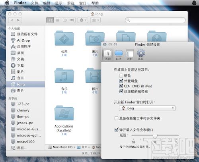The height and width of the screenshot is (162, 199).
Task: Uncheck 外置磁盘 checkbox
Action: click(121, 81)
